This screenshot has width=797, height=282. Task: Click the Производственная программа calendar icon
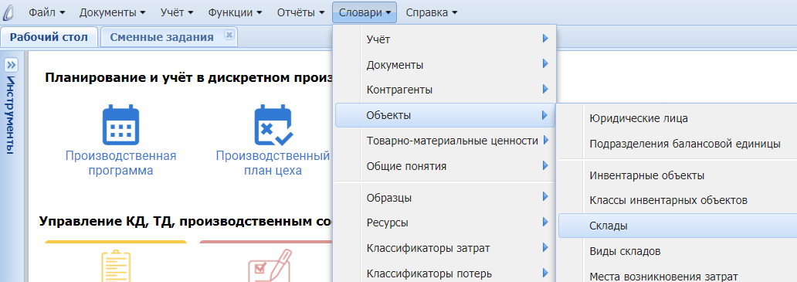tap(121, 124)
